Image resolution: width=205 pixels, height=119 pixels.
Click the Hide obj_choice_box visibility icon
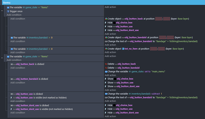click(106, 23)
